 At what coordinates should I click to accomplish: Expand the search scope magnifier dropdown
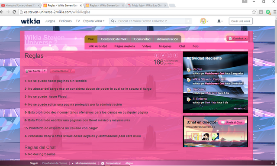coord(113,21)
